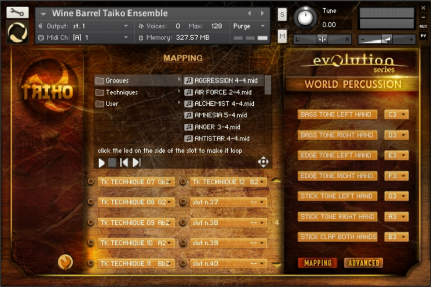Select ALCHEMIST 4-4.mid file

[x=224, y=104]
